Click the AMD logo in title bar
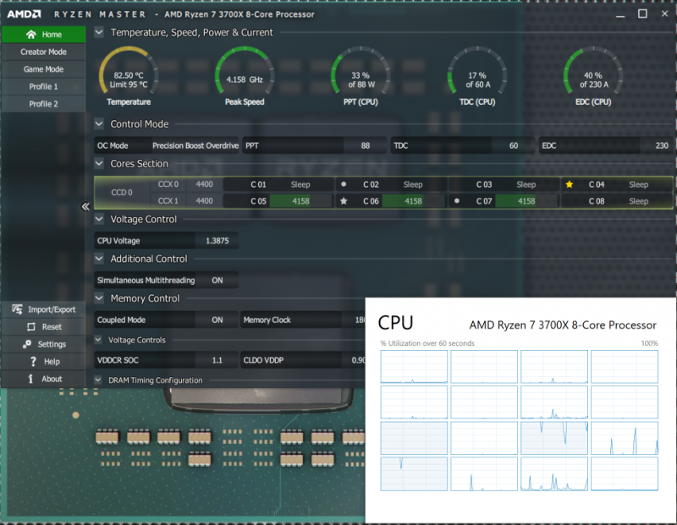677x525 pixels. [x=25, y=14]
